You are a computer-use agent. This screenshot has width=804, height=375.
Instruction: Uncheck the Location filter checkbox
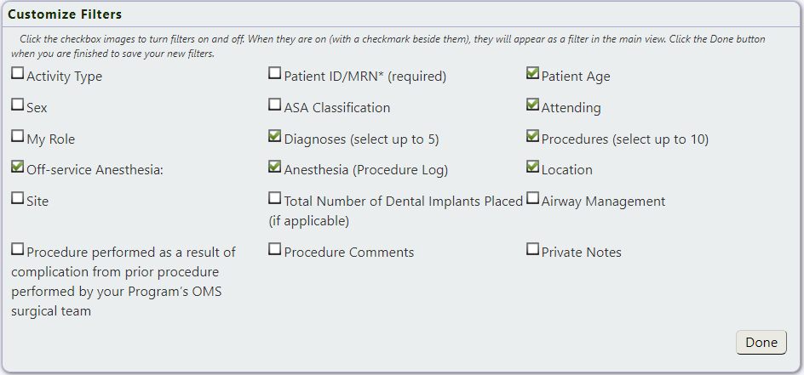point(532,167)
